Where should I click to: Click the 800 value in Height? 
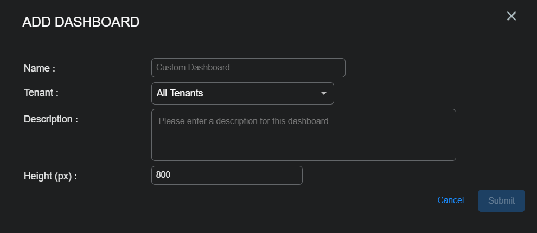click(x=163, y=175)
